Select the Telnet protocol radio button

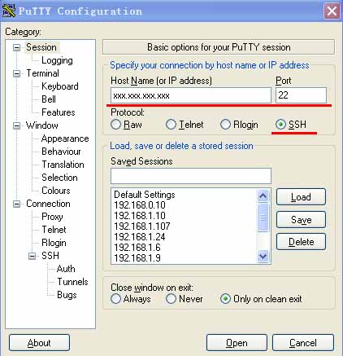coord(171,125)
